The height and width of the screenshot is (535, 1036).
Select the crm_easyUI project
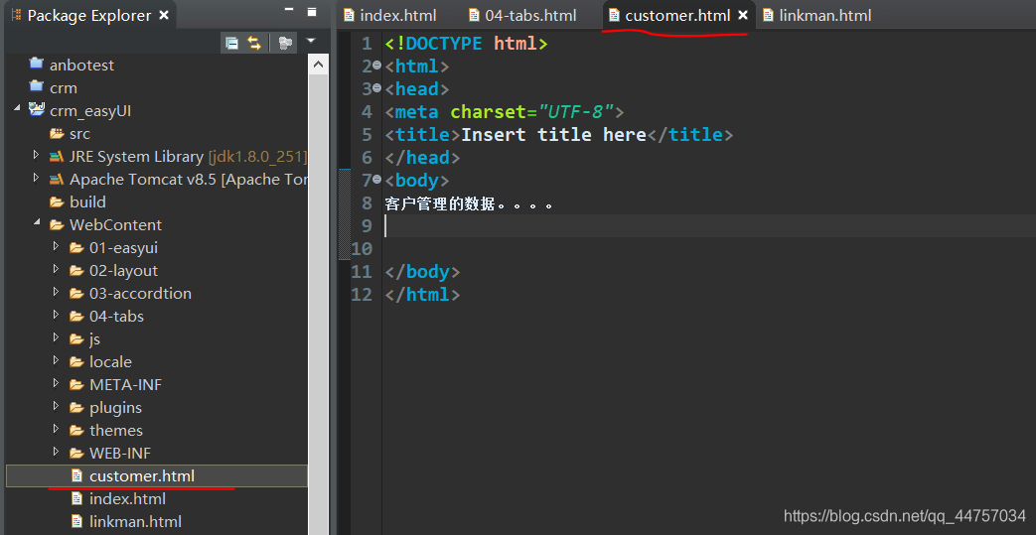pyautogui.click(x=89, y=111)
